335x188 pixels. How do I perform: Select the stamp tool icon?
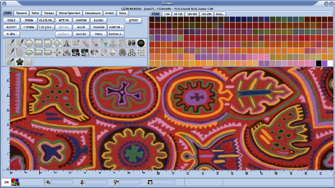coord(113,43)
